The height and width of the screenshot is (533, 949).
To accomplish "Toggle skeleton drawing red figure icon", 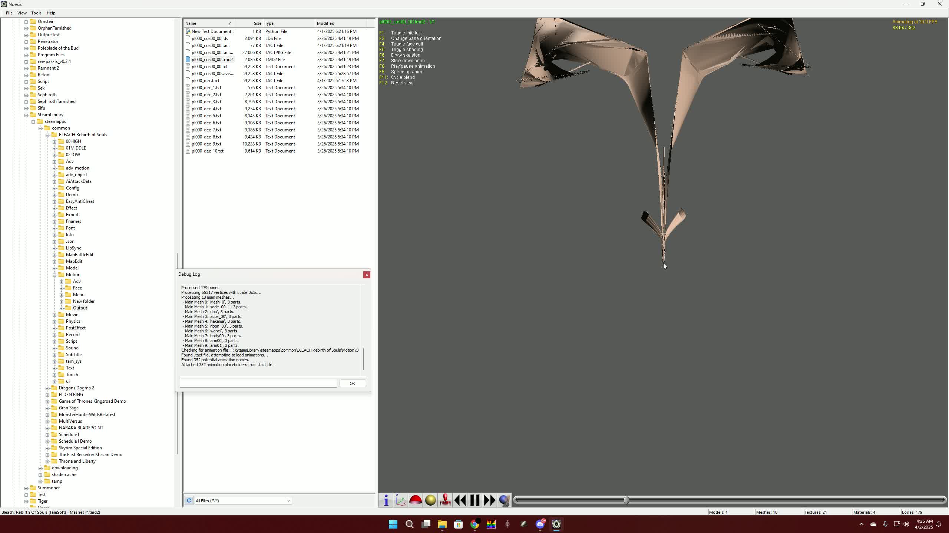I will (445, 500).
